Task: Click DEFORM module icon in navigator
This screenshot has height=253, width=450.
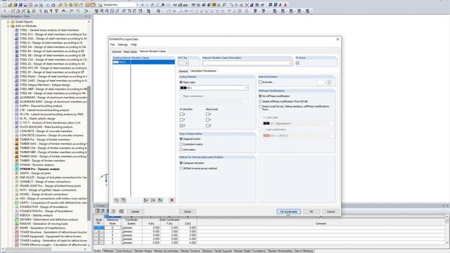Action: 17,219
